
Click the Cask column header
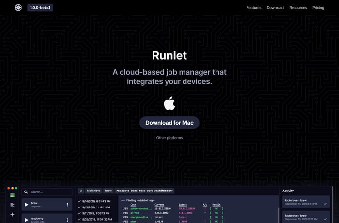tap(133, 205)
